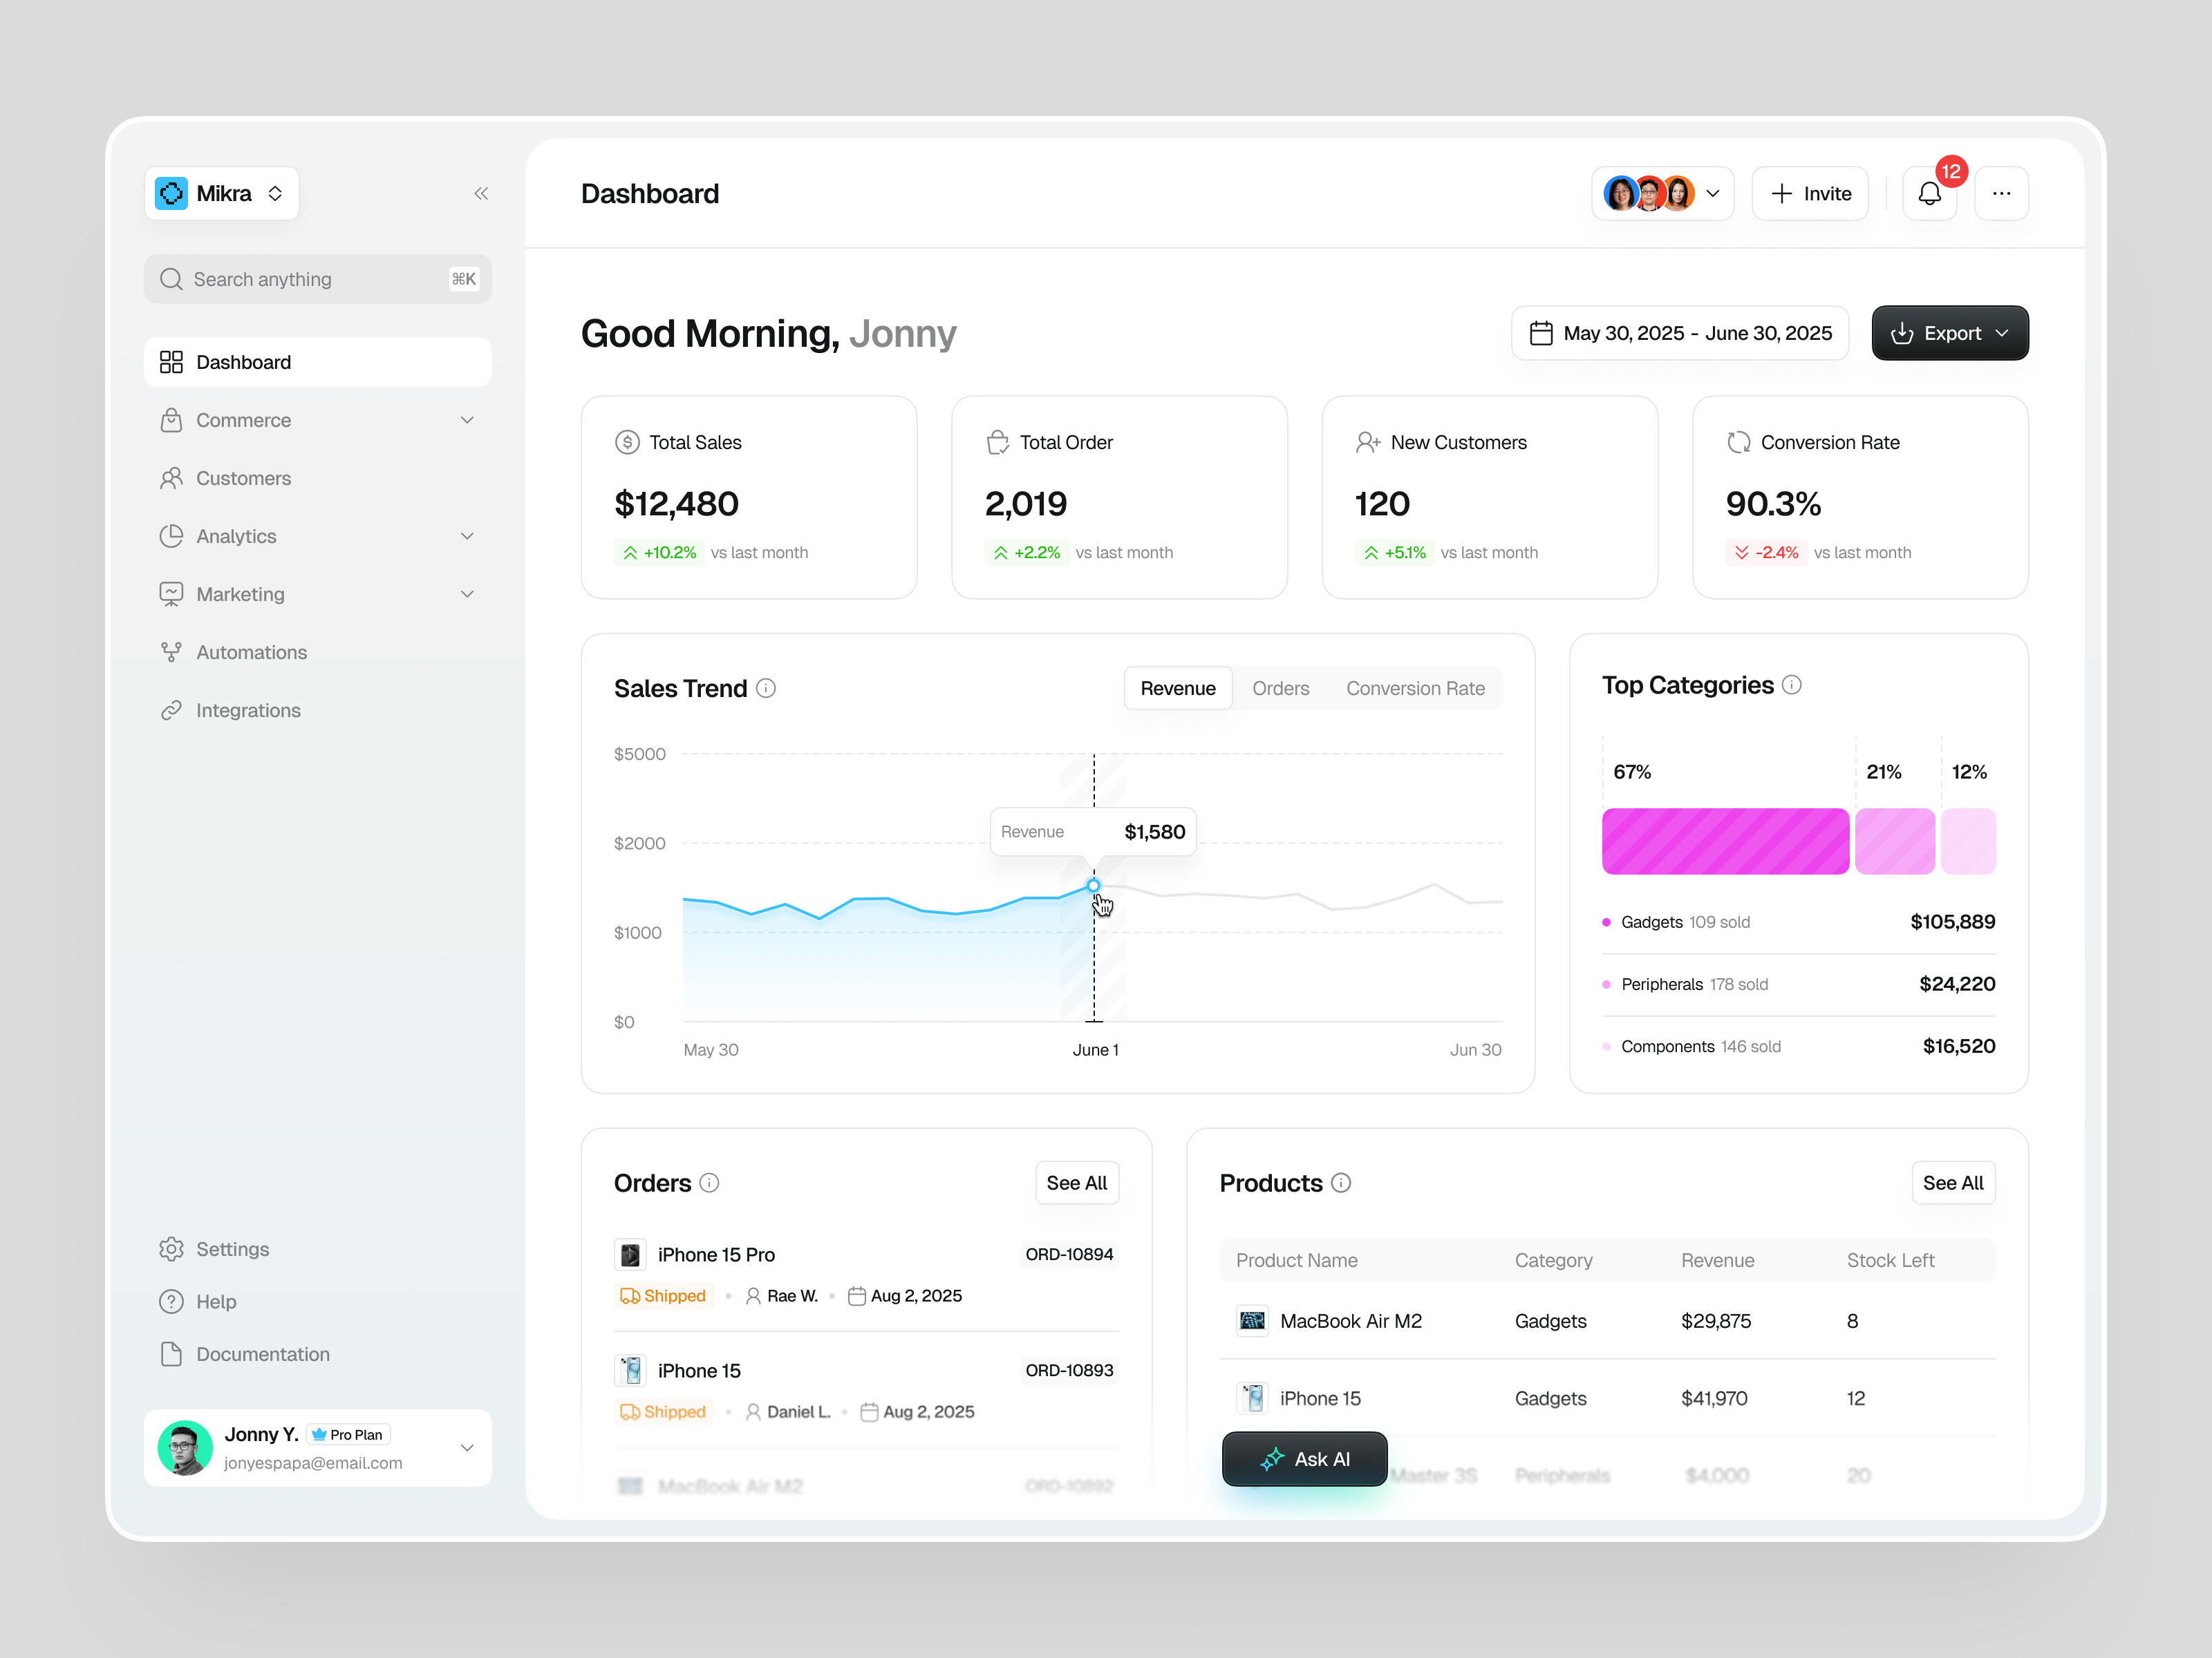Viewport: 2212px width, 1658px height.
Task: Click the Invite button
Action: point(1810,193)
